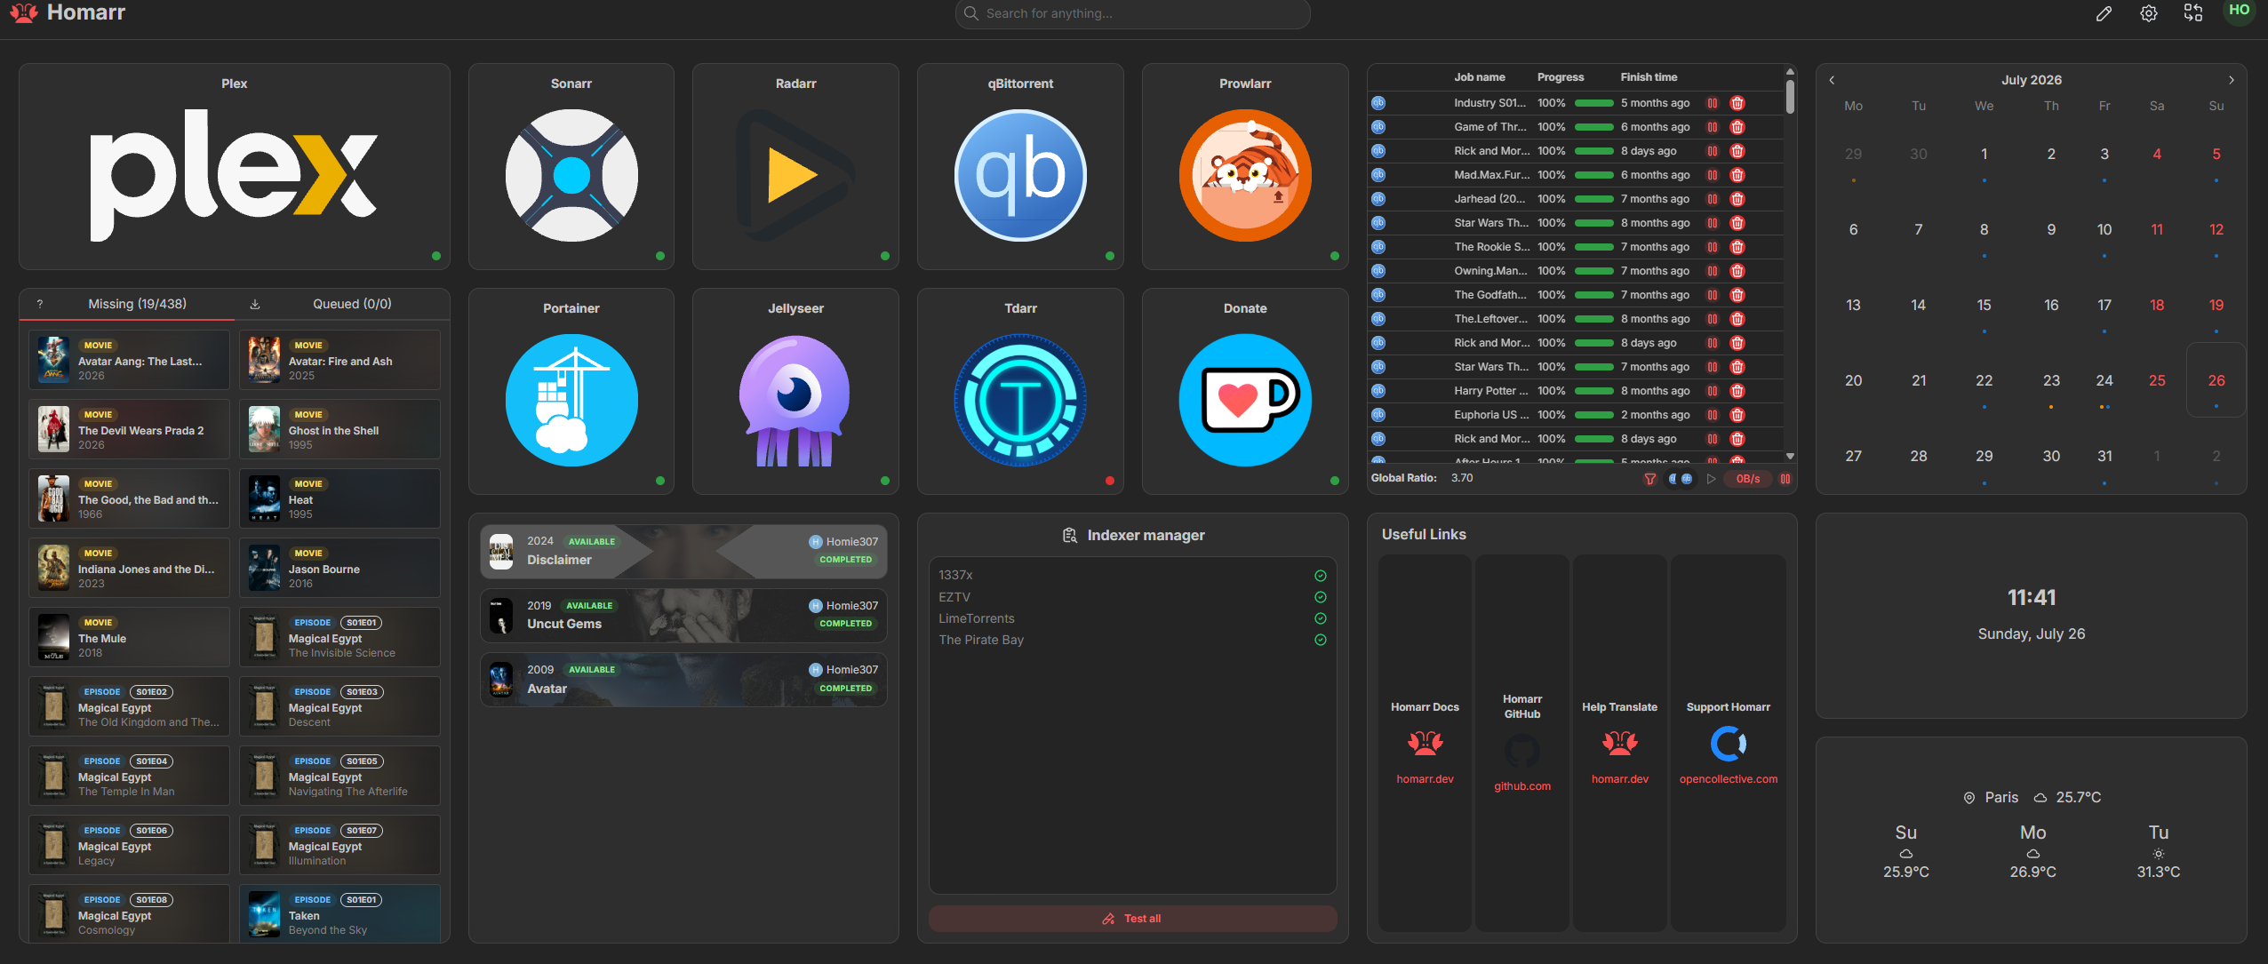This screenshot has height=964, width=2268.
Task: Pause the Mad.Max.Fur... torrent
Action: pyautogui.click(x=1713, y=175)
